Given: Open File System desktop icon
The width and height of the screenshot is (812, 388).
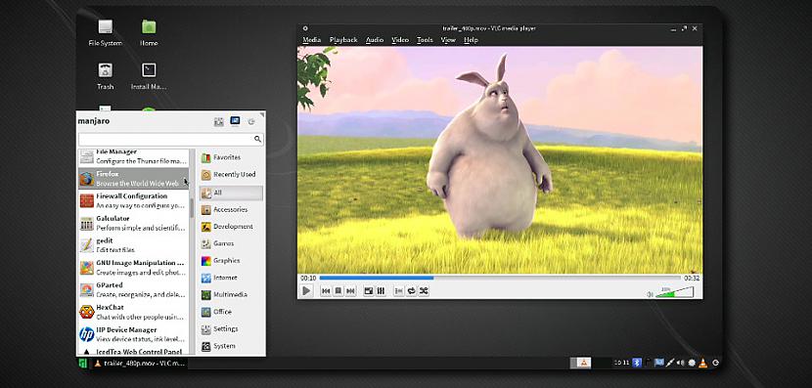Looking at the screenshot, I should 105,32.
